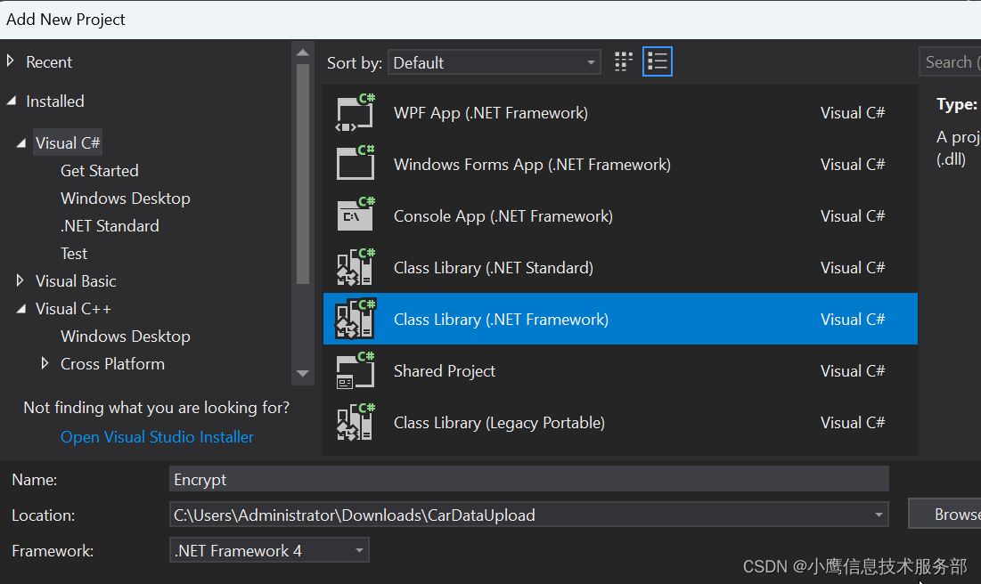
Task: Click the Open Visual Studio Installer link
Action: tap(157, 437)
